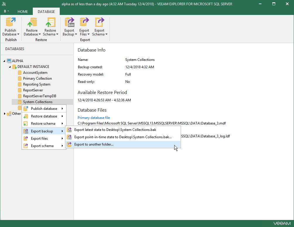The height and width of the screenshot is (227, 294).
Task: Select the ReportServer database
Action: tap(33, 90)
